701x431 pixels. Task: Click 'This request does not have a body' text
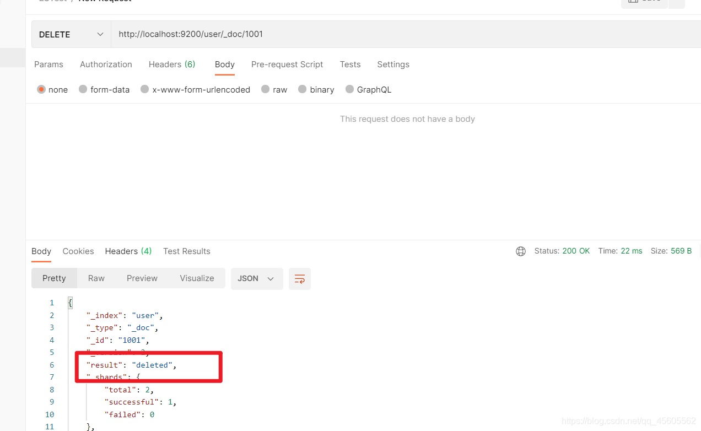[x=407, y=119]
